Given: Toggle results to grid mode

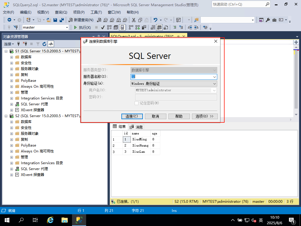Looking at the screenshot, I should [x=159, y=27].
